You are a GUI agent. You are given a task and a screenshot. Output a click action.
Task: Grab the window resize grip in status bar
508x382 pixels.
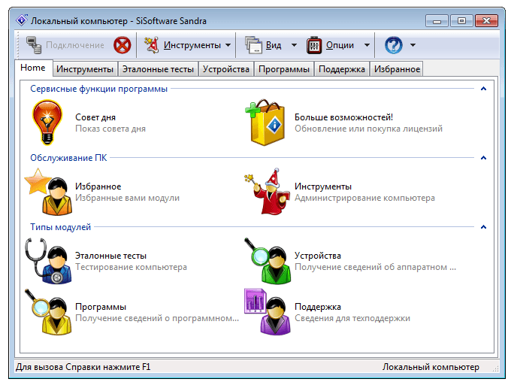(495, 368)
